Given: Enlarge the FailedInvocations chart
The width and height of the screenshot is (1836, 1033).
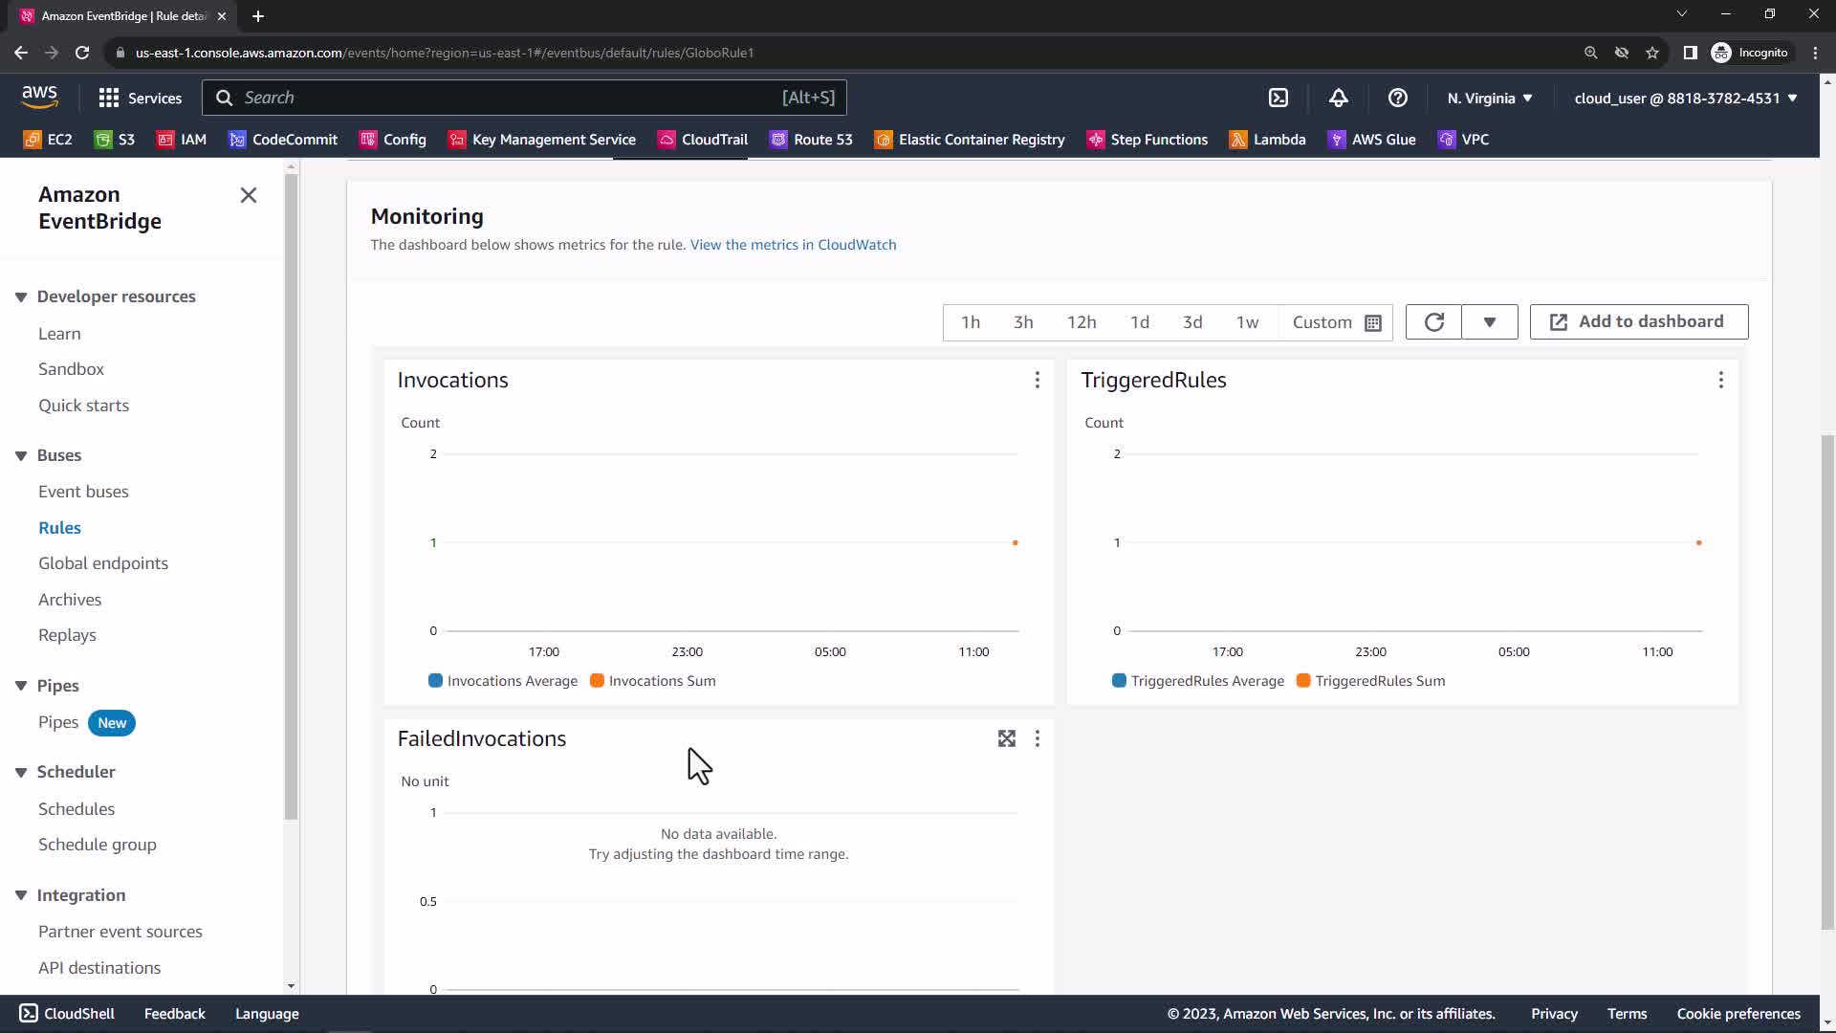Looking at the screenshot, I should (1006, 738).
